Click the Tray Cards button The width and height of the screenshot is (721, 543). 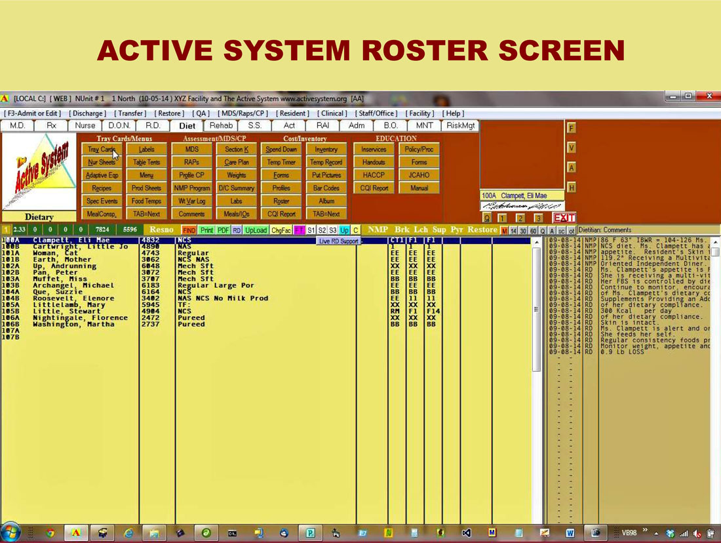pyautogui.click(x=102, y=149)
